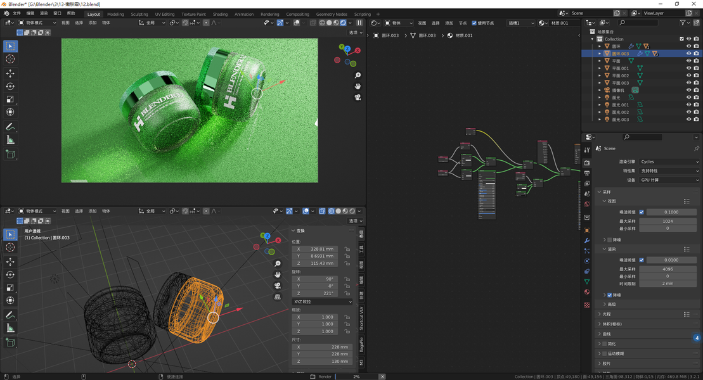Open the World properties tab
Viewport: 703px width, 380px height.
click(x=587, y=204)
